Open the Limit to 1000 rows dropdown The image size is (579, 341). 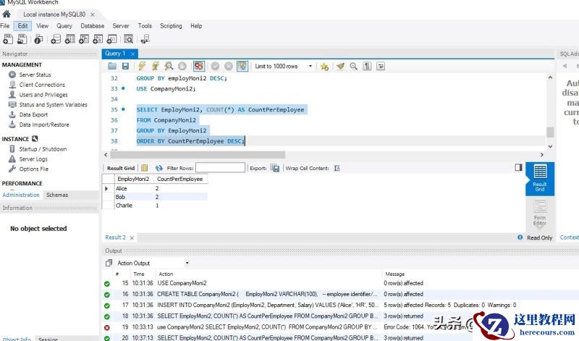pos(310,66)
